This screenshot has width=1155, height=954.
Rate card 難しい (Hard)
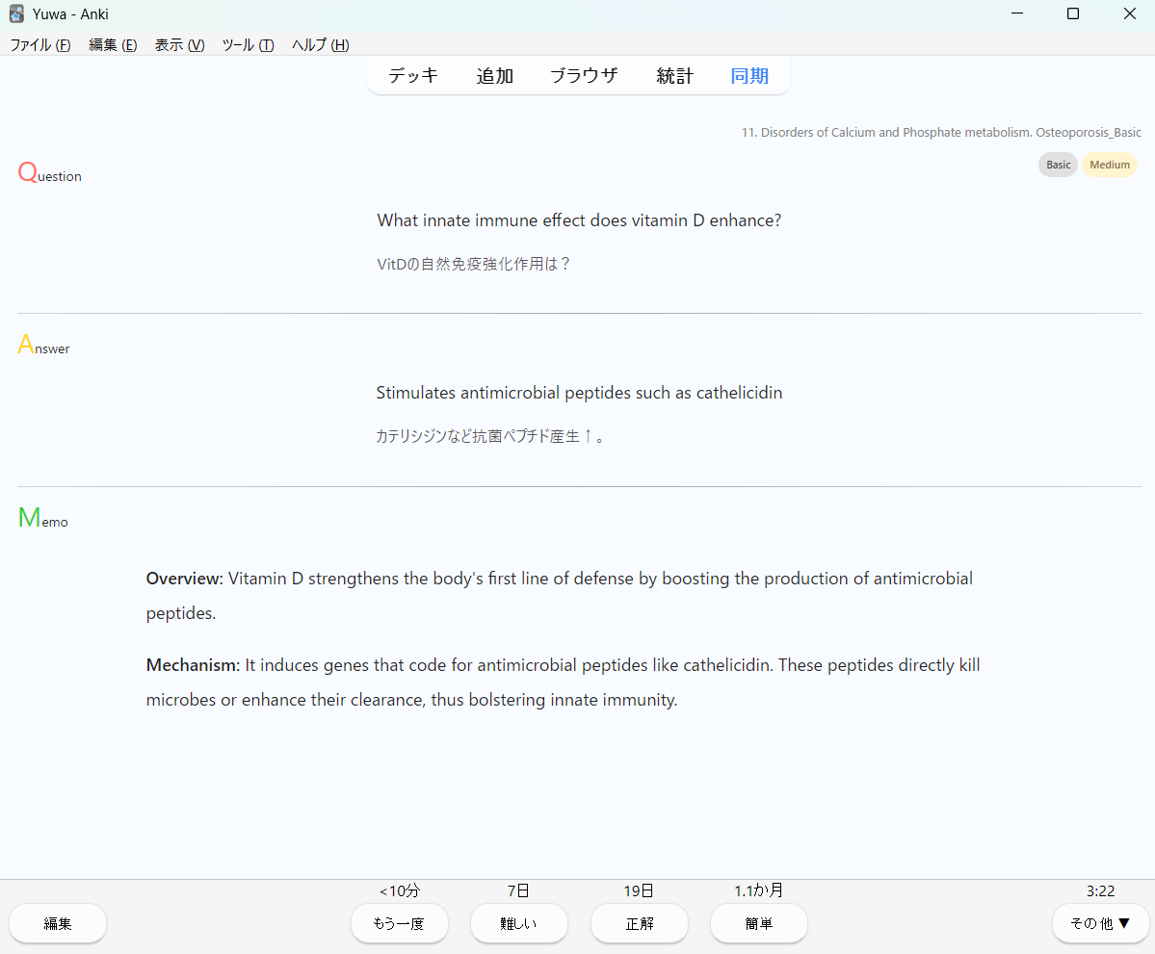point(518,923)
